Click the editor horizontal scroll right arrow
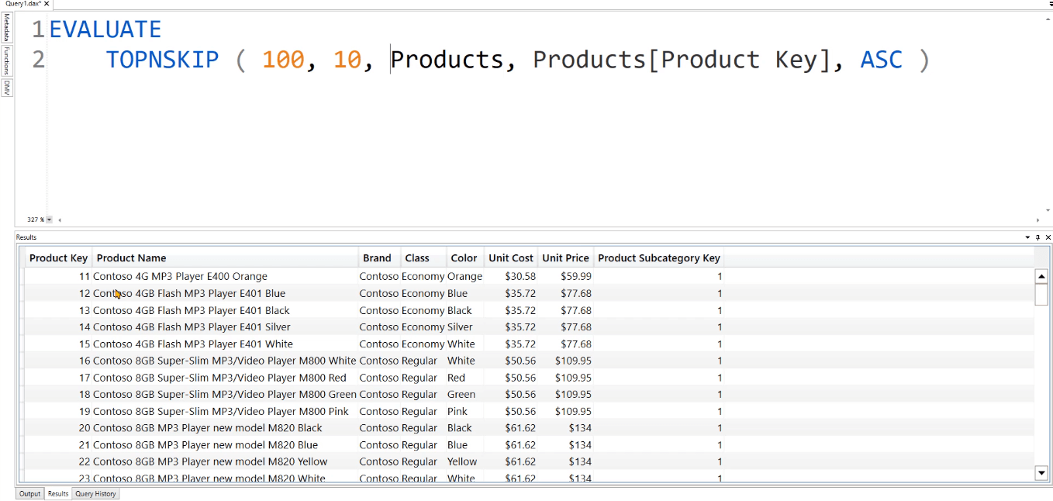Viewport: 1053px width, 501px height. pos(1037,219)
